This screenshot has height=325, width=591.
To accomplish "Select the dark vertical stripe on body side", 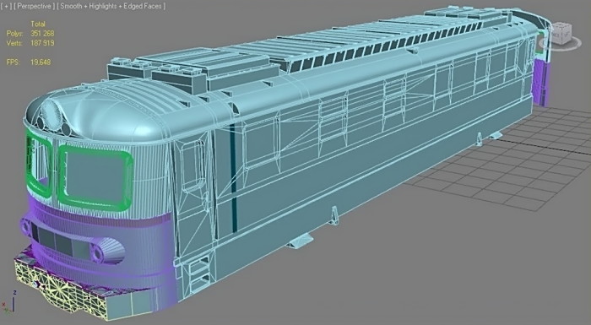I will (x=233, y=177).
